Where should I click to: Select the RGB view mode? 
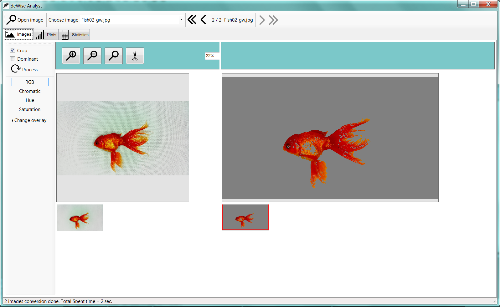[30, 82]
